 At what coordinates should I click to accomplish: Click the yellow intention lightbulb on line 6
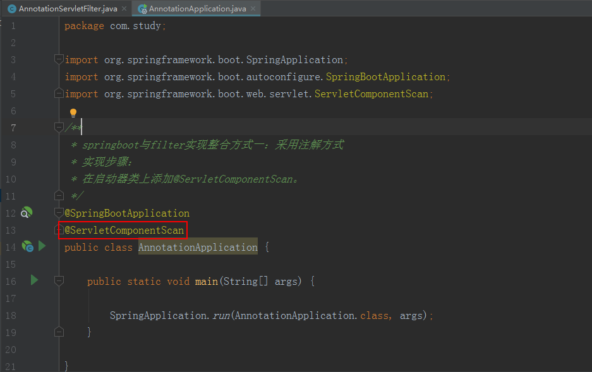pyautogui.click(x=73, y=112)
